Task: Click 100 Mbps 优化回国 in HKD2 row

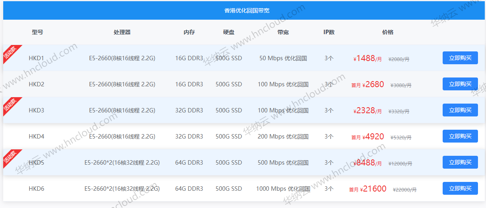Action: (283, 84)
